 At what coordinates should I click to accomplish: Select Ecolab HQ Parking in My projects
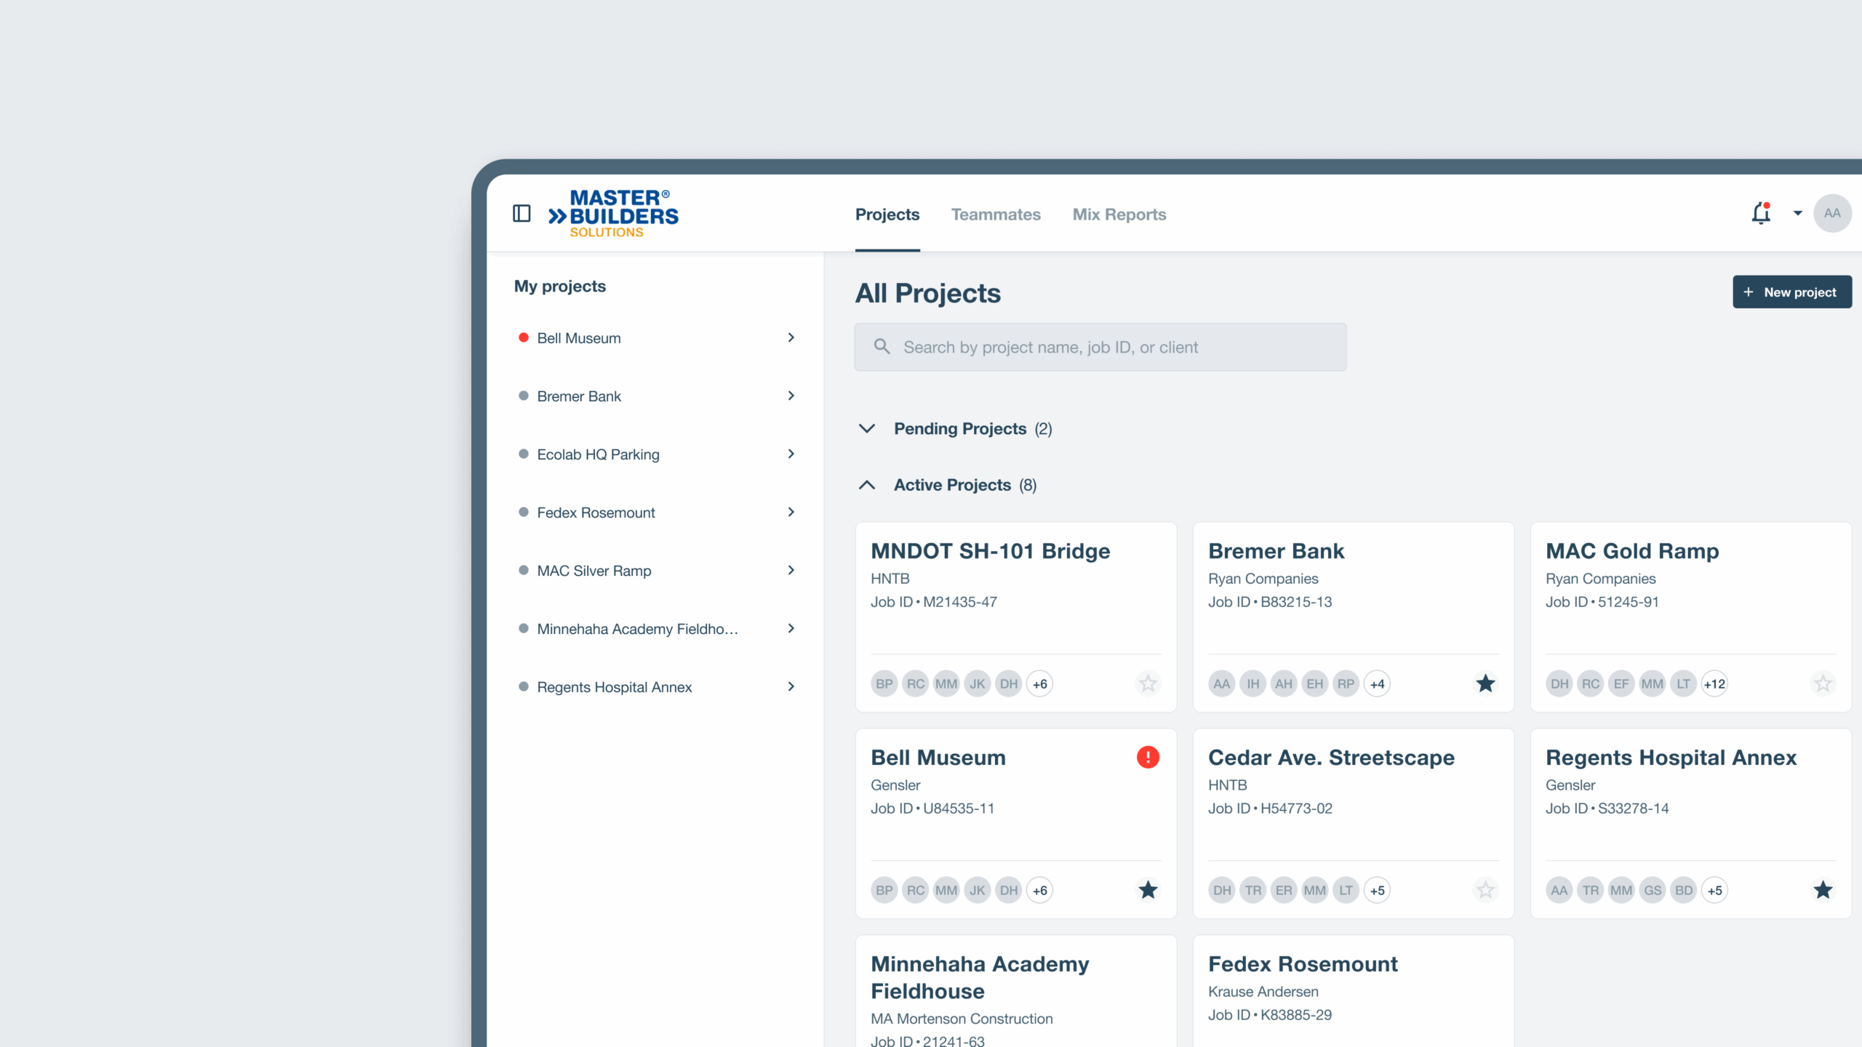click(598, 454)
